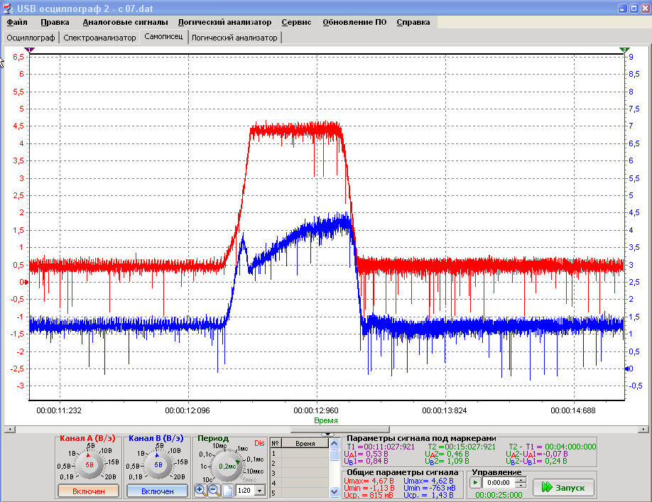Decrease the time value with the down stepper

[x=521, y=486]
